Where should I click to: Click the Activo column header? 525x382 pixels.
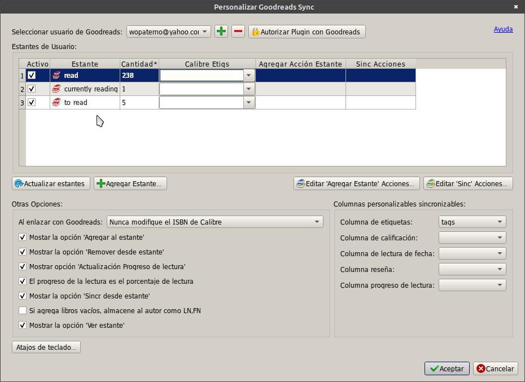point(38,64)
